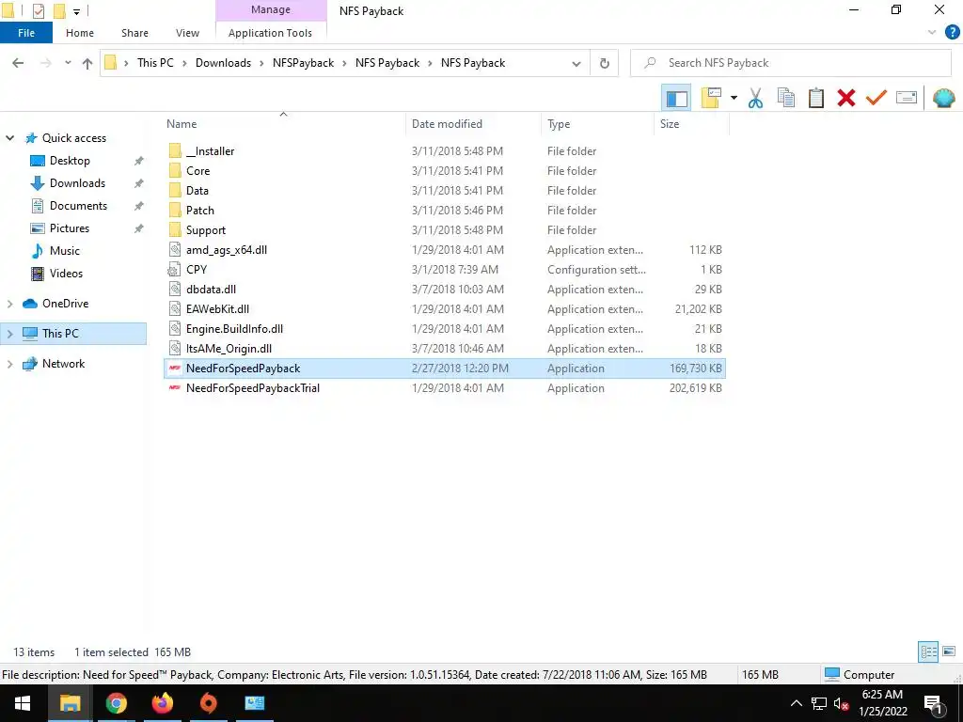Switch to details view in status bar
This screenshot has height=722, width=963.
point(928,651)
